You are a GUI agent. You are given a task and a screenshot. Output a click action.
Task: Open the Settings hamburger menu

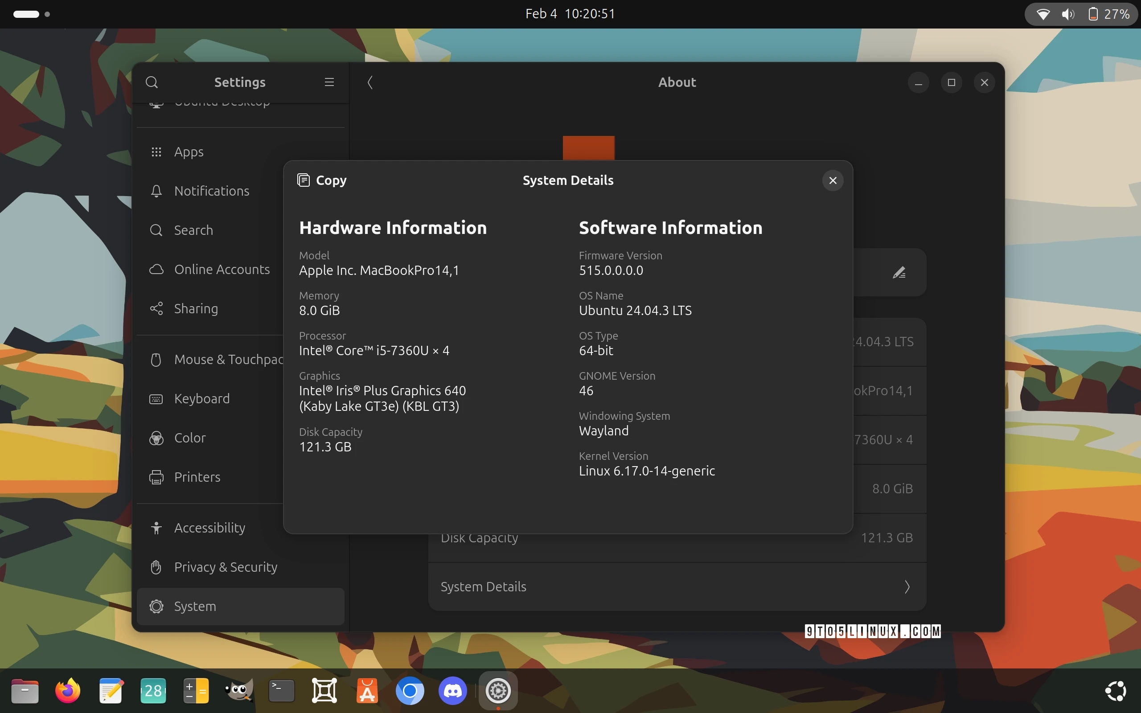coord(329,82)
